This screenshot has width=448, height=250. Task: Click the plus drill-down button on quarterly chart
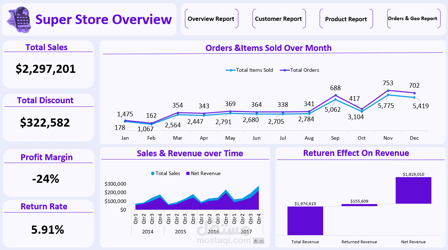(x=255, y=240)
